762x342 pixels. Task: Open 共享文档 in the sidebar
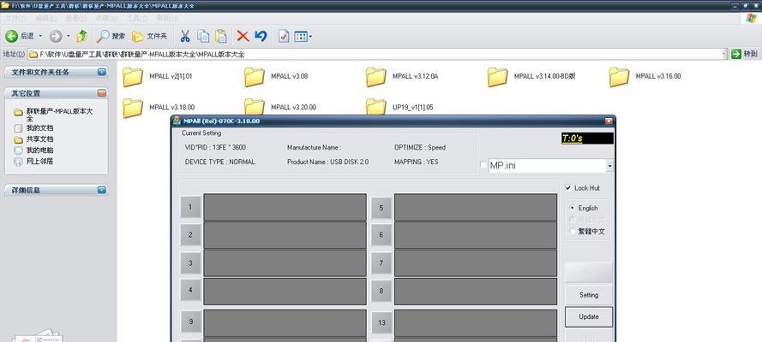click(34, 139)
